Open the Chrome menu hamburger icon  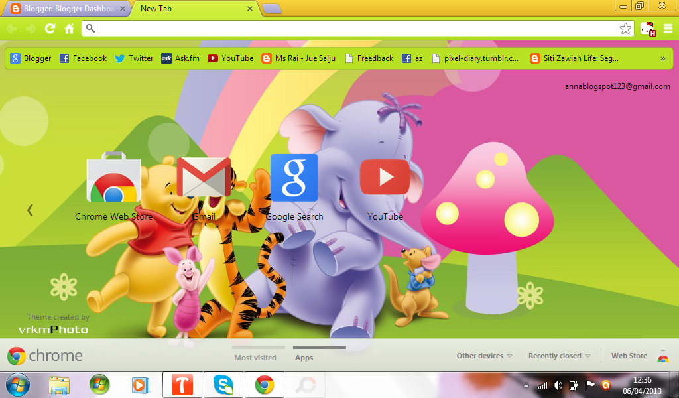(668, 29)
